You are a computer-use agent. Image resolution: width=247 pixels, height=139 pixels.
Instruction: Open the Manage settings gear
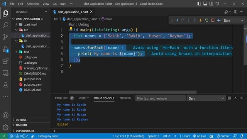coord(5,127)
